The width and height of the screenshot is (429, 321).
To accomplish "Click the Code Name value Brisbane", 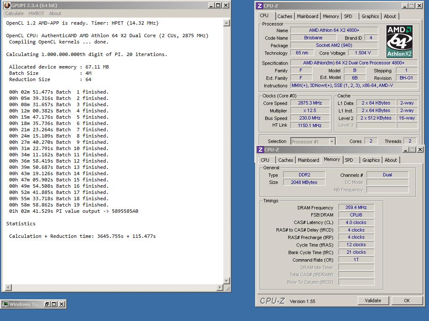I will click(313, 38).
